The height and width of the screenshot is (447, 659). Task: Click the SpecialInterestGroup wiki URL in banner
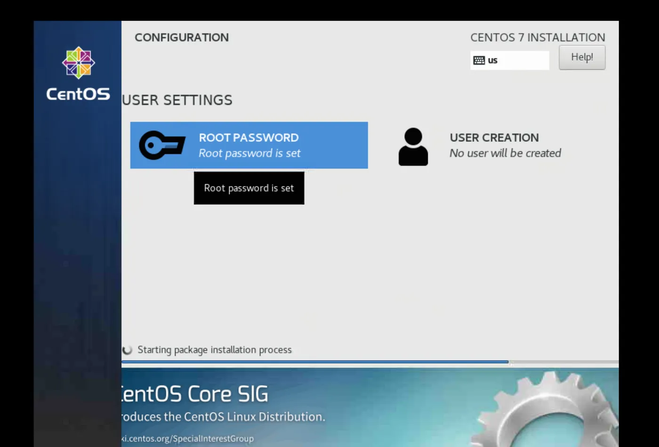(188, 439)
